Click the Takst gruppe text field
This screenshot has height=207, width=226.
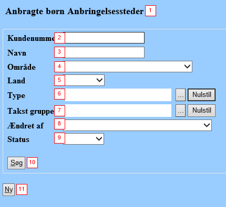pos(117,111)
